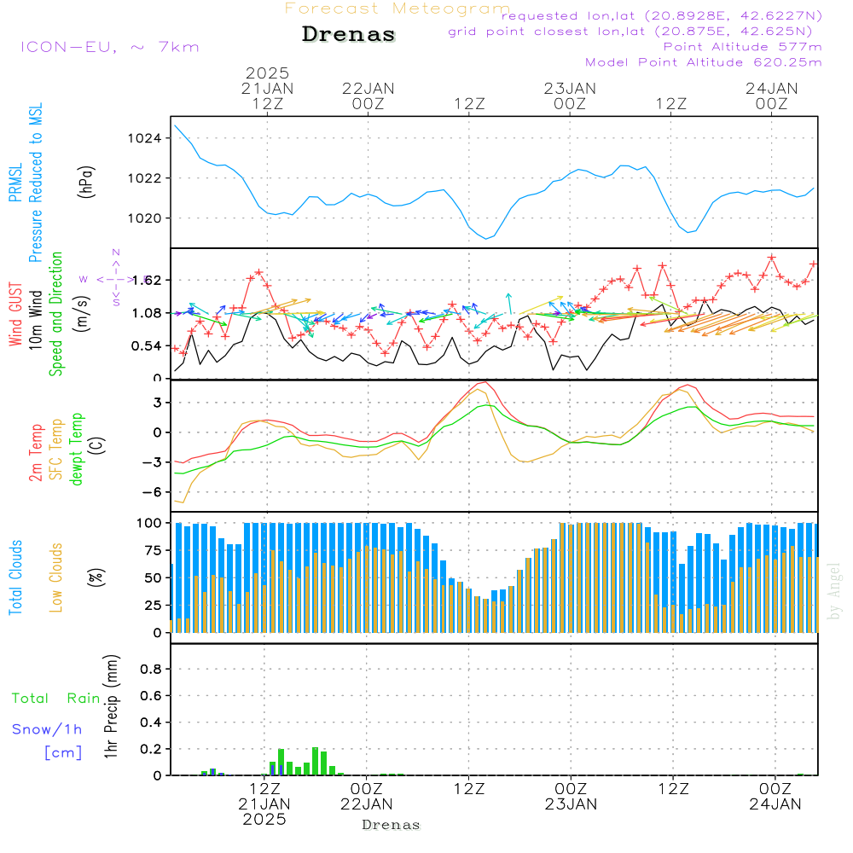
Task: Click the bottom 00Z 24JAN time marker
Action: tap(775, 797)
